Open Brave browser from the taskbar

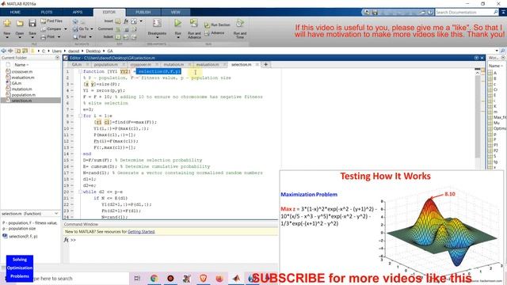(203, 278)
